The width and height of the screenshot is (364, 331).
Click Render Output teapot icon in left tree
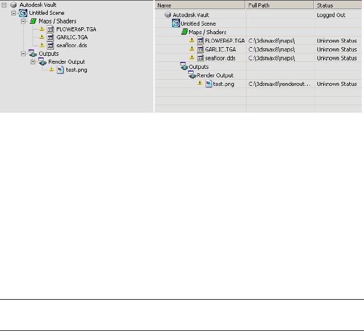click(42, 61)
